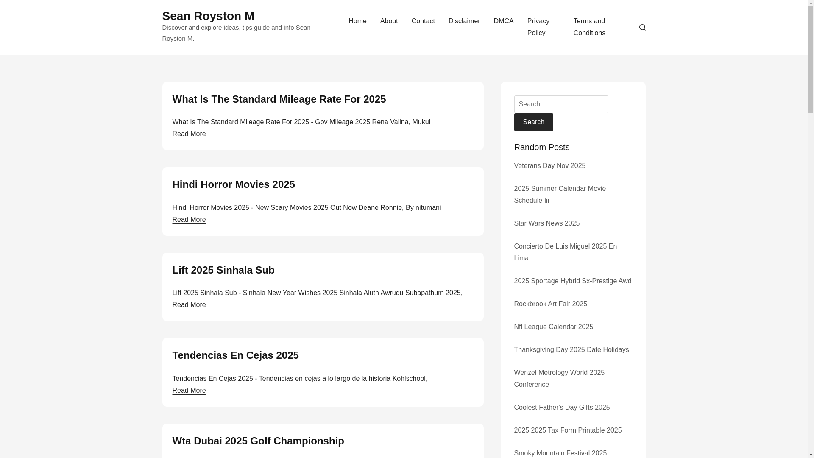814x458 pixels.
Task: Open Hindi Horror Movies 2025 post
Action: pos(233,184)
